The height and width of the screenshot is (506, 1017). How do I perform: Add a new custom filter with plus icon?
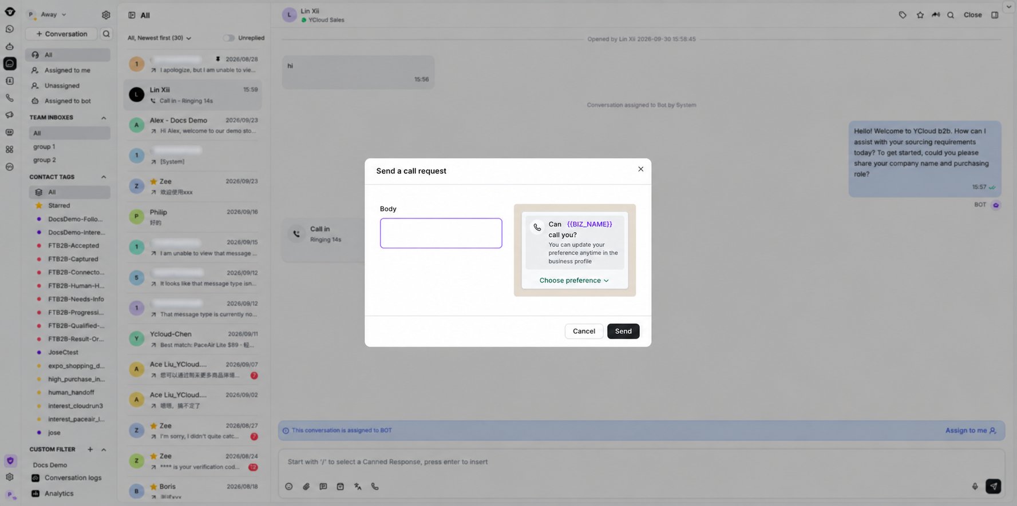tap(90, 450)
